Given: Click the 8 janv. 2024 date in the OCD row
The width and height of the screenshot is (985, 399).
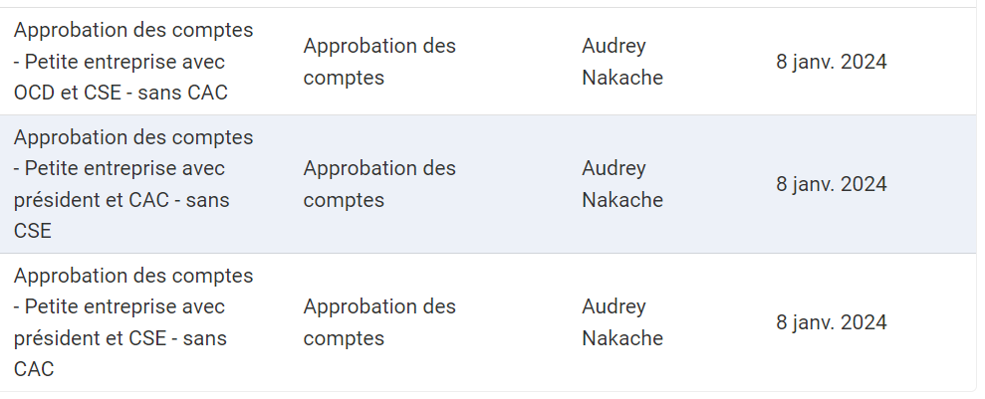Looking at the screenshot, I should pos(831,62).
